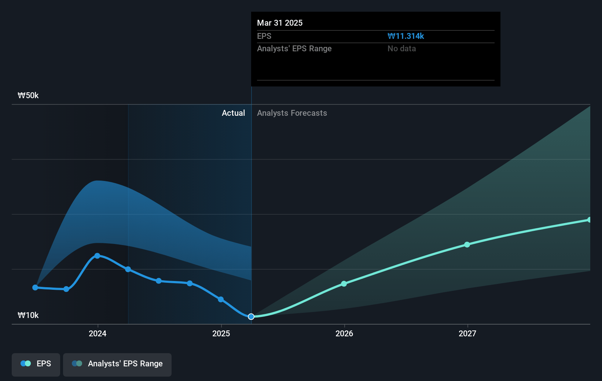Click the 2026 x-axis label
This screenshot has height=381, width=602.
point(344,333)
